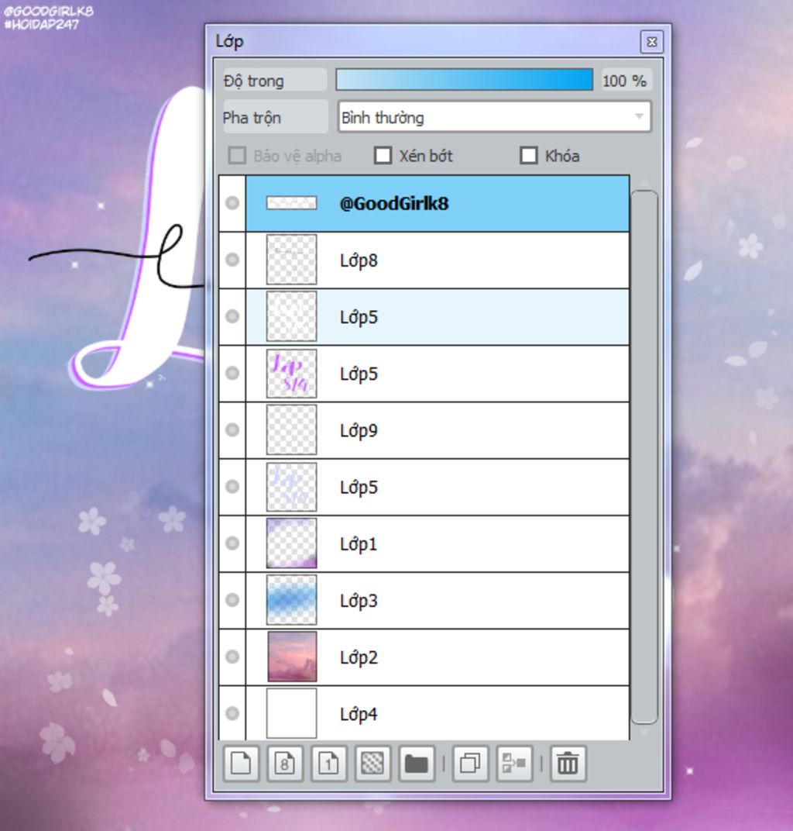This screenshot has height=831, width=793.
Task: Select the Lớp5 layer with bright purple lettering
Action: [x=438, y=374]
